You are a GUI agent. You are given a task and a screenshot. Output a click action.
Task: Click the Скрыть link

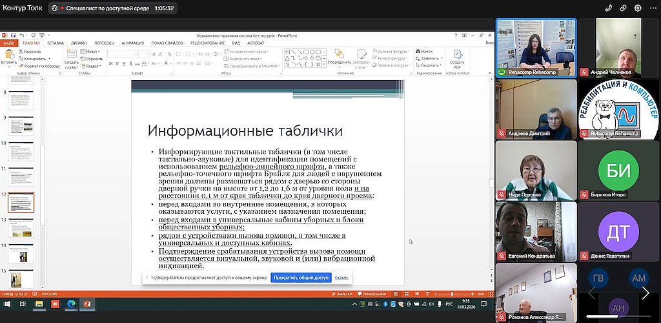341,278
